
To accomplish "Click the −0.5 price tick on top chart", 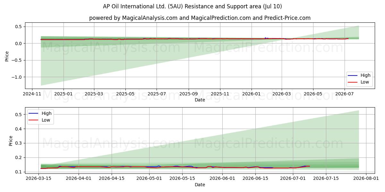I will click(x=17, y=60).
